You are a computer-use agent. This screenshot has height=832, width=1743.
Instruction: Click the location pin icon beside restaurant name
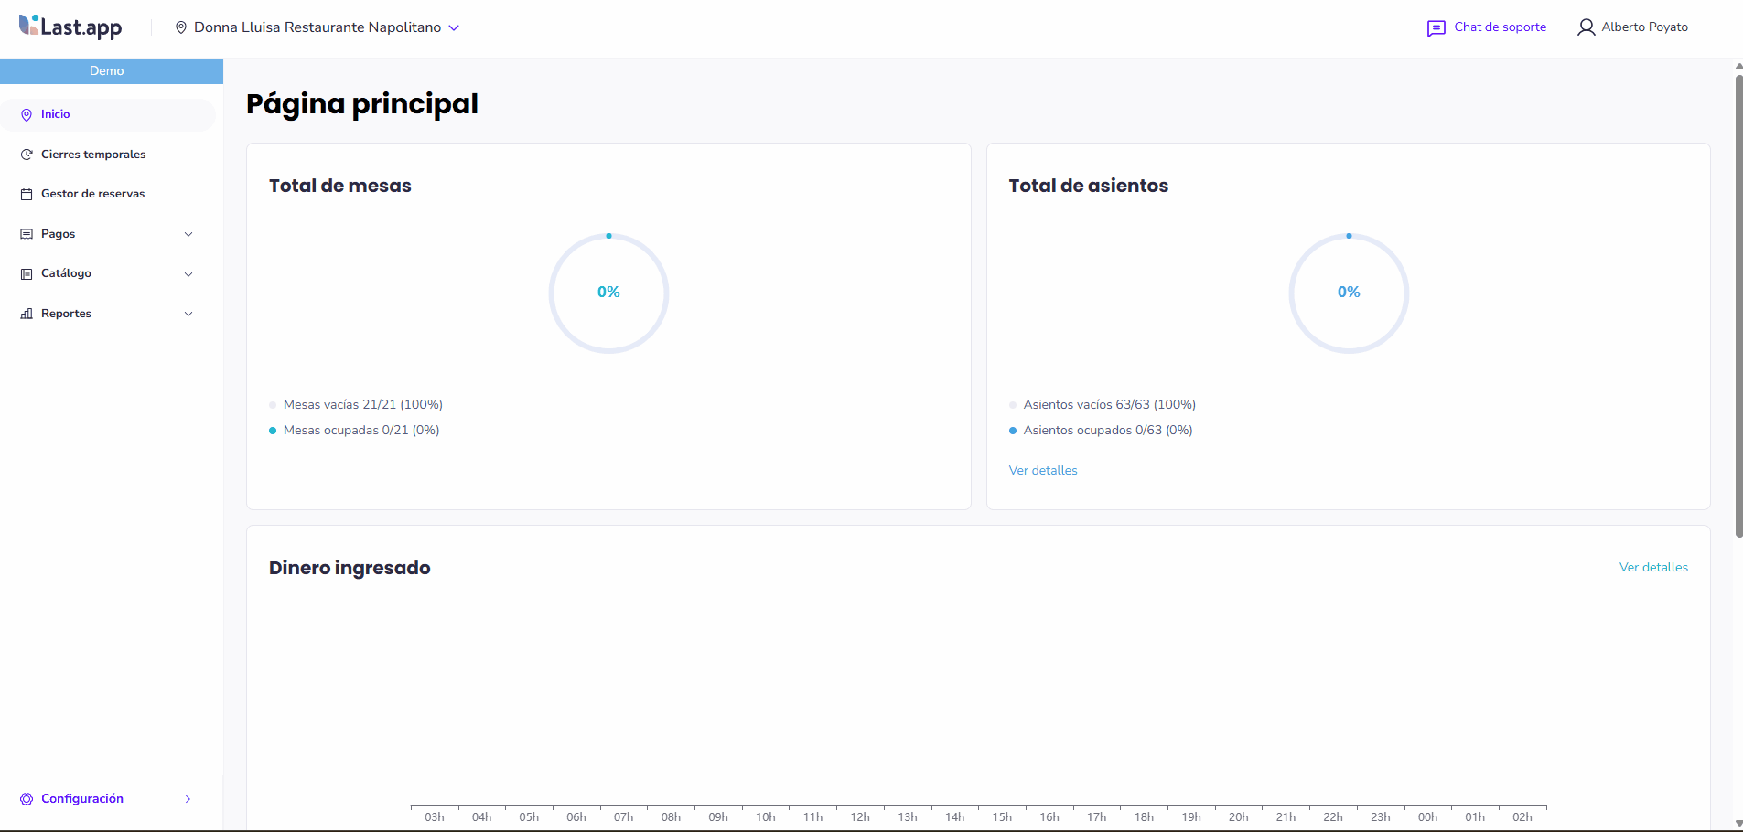pos(181,27)
